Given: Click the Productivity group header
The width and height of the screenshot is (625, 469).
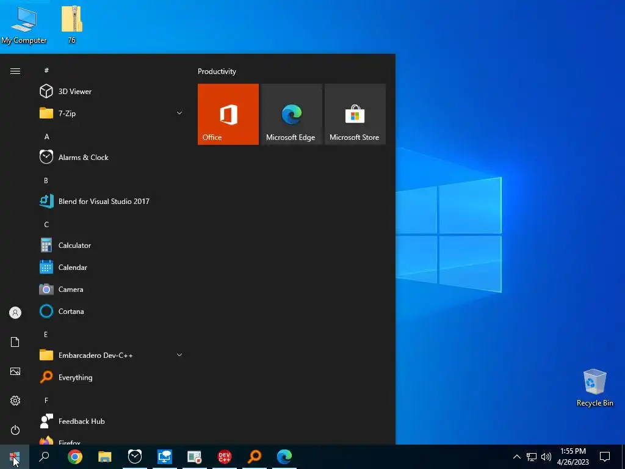Looking at the screenshot, I should tap(217, 71).
